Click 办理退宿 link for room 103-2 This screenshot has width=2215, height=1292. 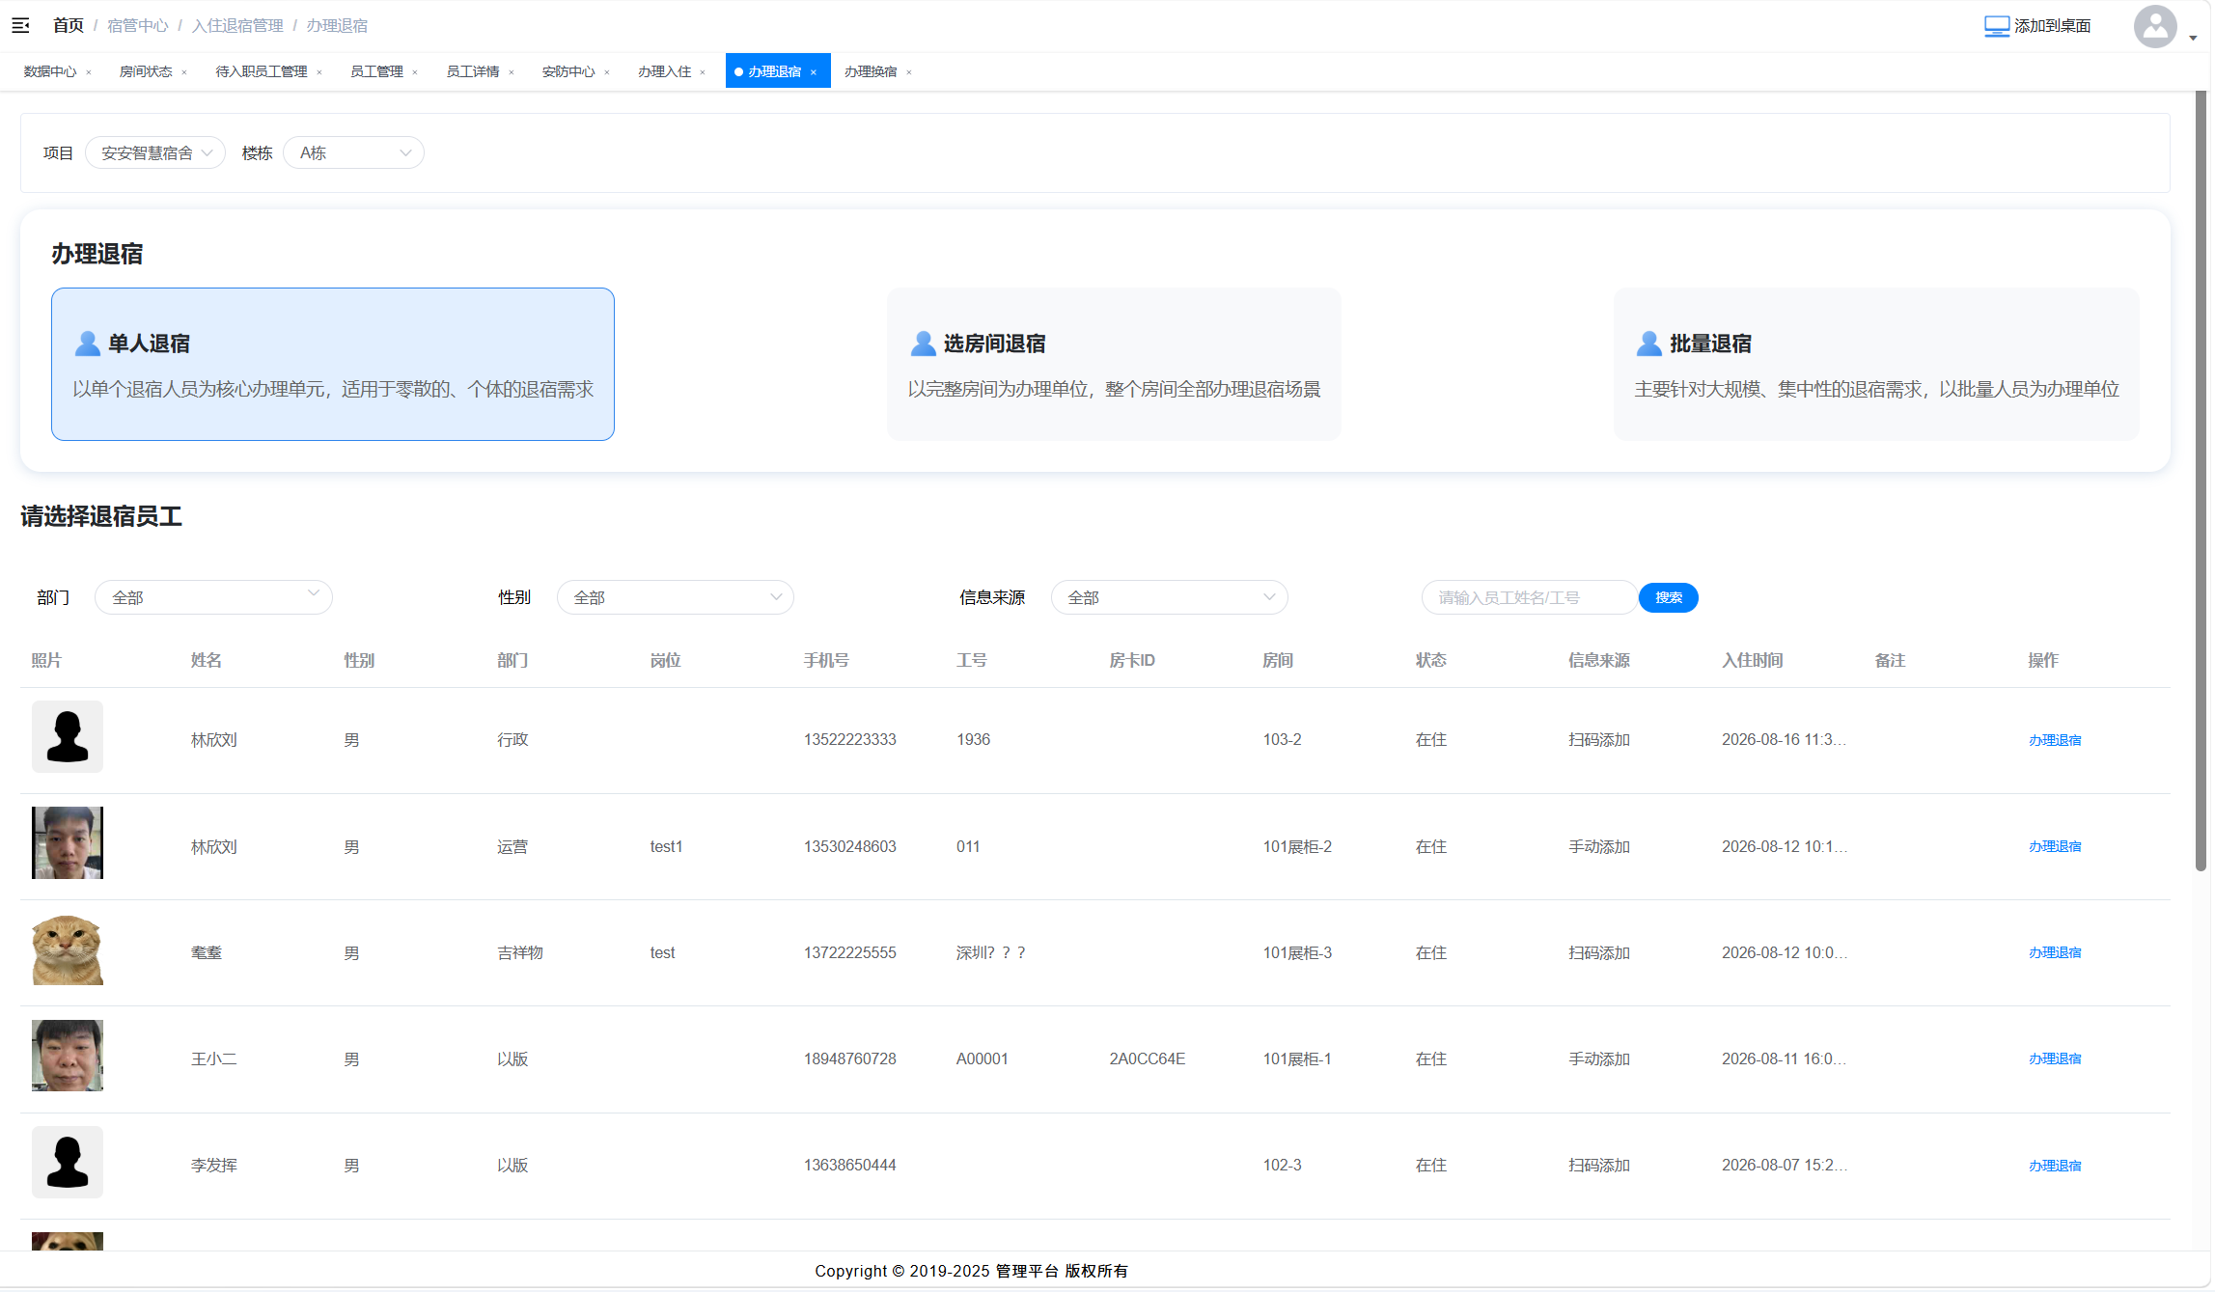coord(2055,740)
